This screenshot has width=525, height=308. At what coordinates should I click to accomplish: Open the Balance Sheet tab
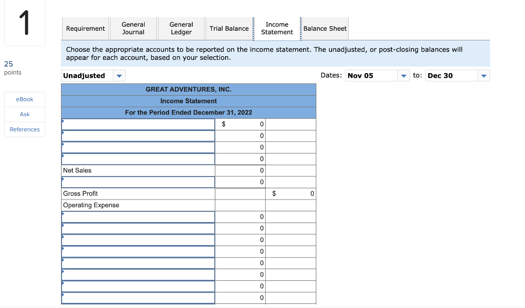pos(325,29)
